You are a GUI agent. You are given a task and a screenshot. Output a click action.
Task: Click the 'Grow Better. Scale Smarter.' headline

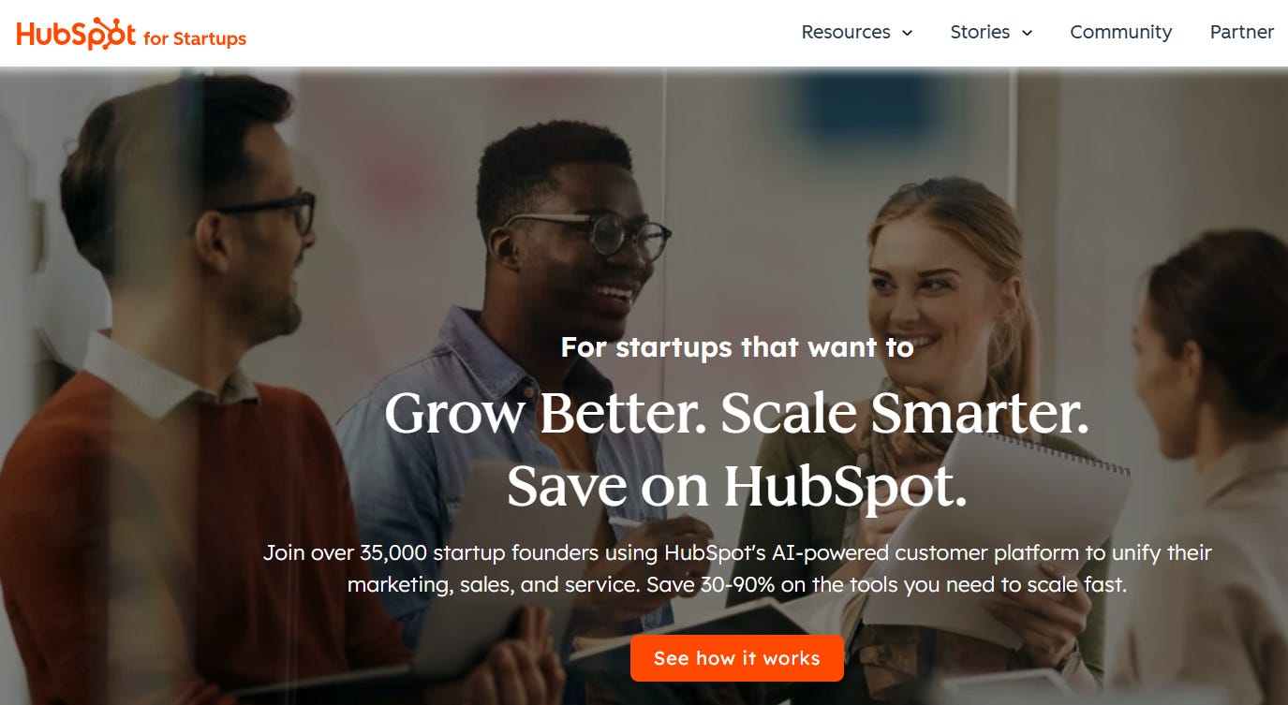pyautogui.click(x=736, y=413)
